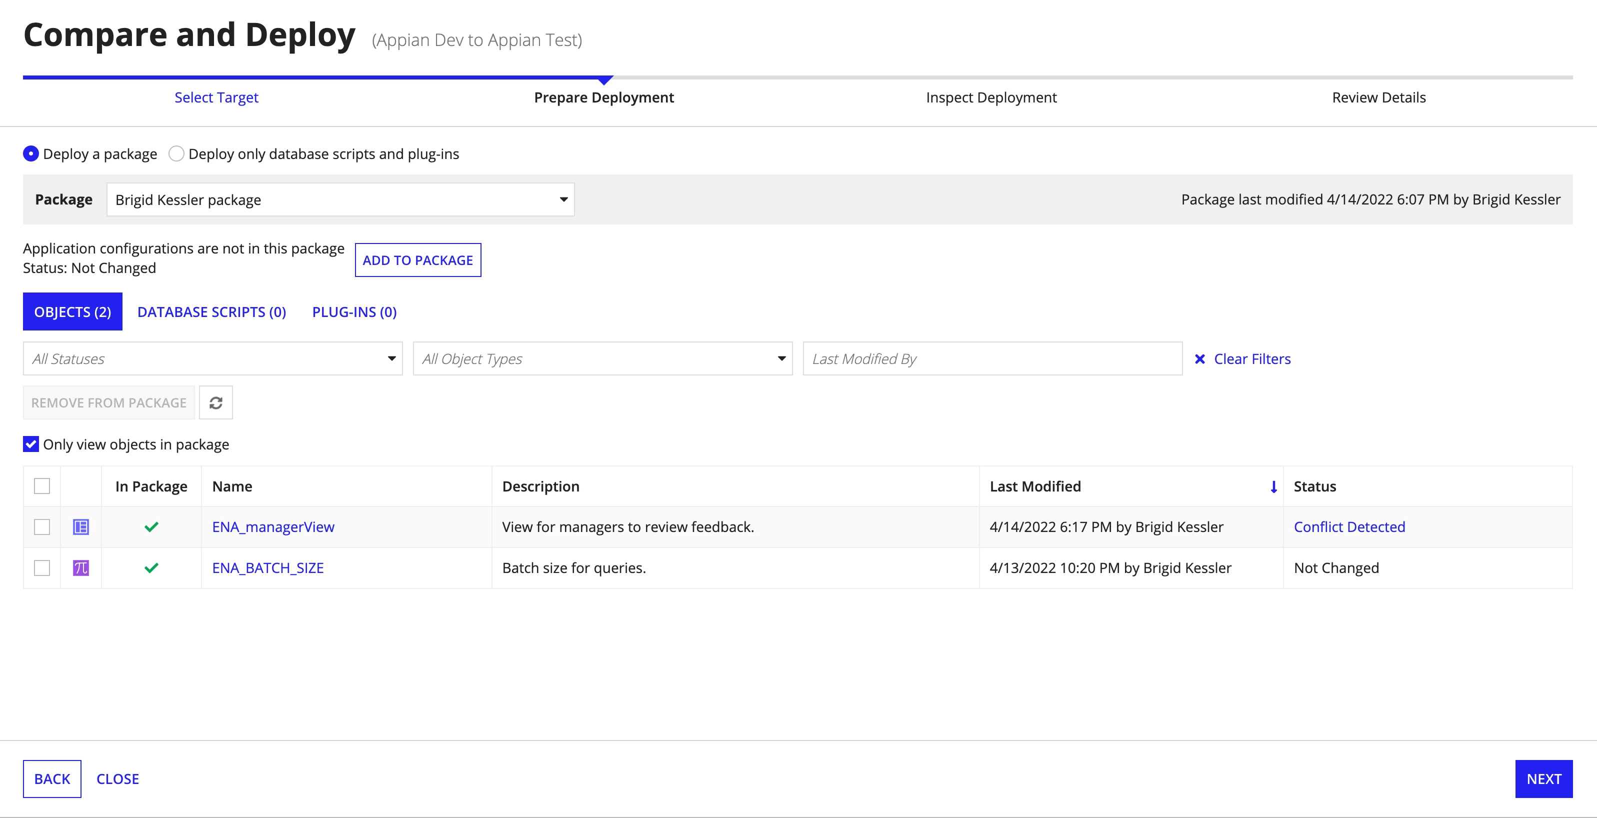Click Remove from Package button
Viewport: 1597px width, 818px height.
pos(108,402)
